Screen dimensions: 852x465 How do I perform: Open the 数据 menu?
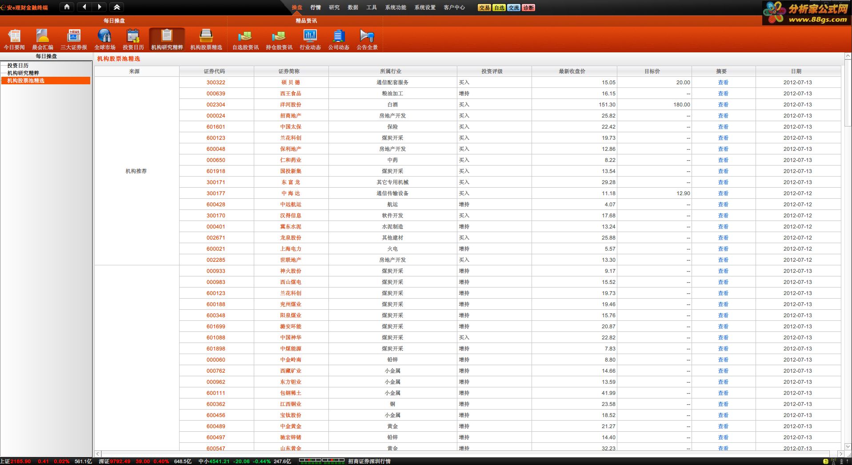click(353, 8)
